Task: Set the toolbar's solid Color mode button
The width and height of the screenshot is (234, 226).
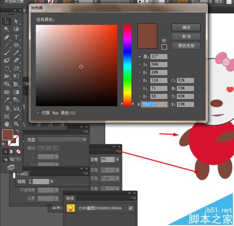Action: point(6,151)
